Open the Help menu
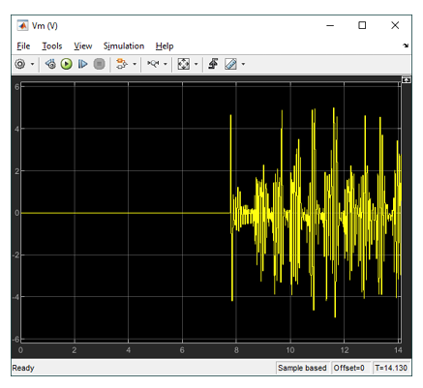Viewport: 423px width, 388px height. [x=165, y=46]
